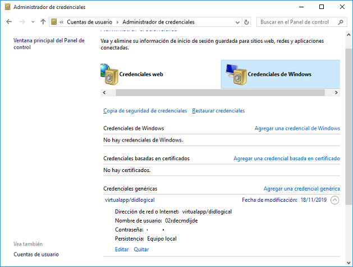The height and width of the screenshot is (267, 353).
Task: Open Copia de seguridad de credenciales
Action: [145, 111]
